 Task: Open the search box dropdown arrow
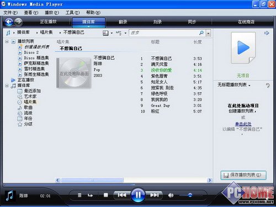pyautogui.click(x=208, y=34)
